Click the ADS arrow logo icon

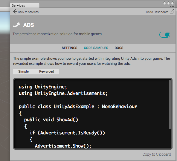tap(17, 25)
